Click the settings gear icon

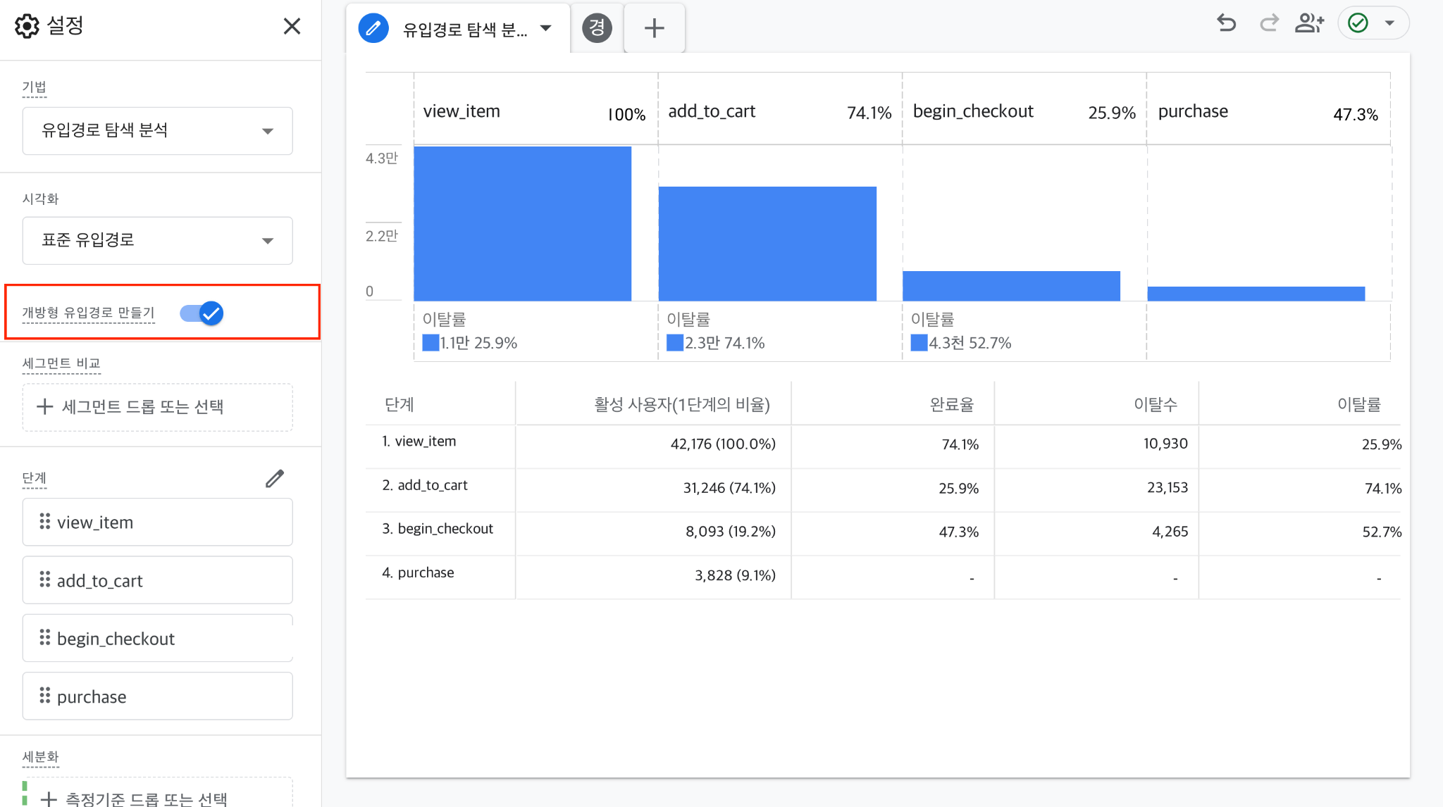27,26
